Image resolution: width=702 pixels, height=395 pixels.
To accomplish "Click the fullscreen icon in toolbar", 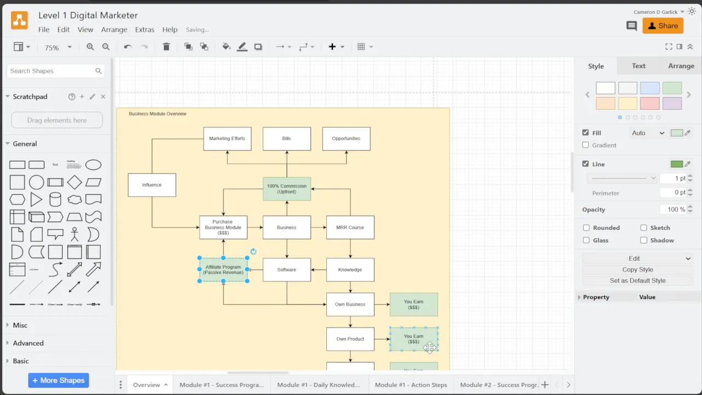I will click(669, 47).
